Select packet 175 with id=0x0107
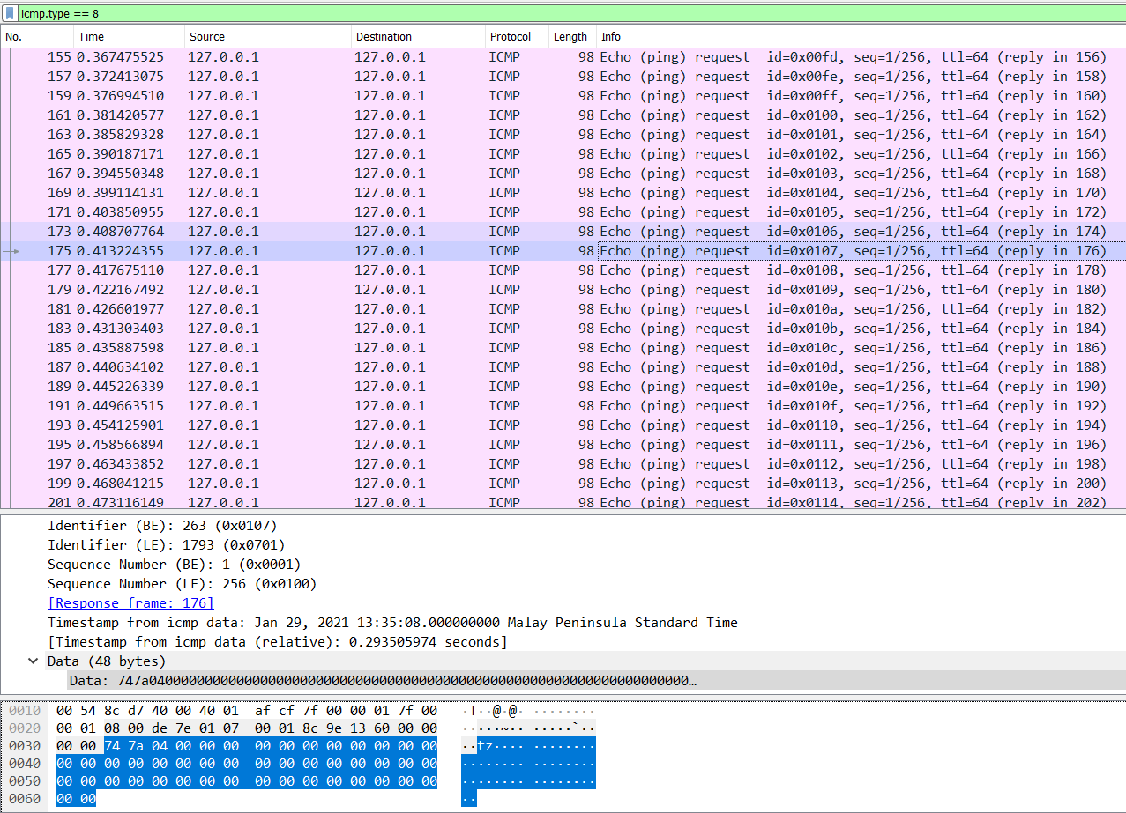The width and height of the screenshot is (1126, 813). [x=563, y=251]
